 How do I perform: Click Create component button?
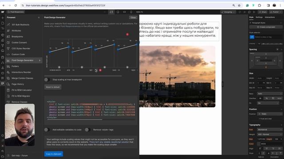tap(266, 27)
